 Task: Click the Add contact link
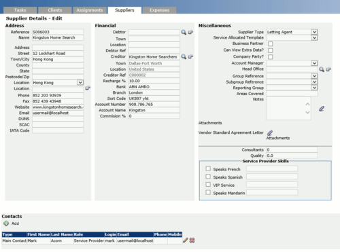pyautogui.click(x=15, y=223)
